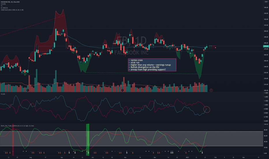The width and height of the screenshot is (269, 159).
Task: Select the VI (14) vortex indicator legend
Action: tap(3, 94)
